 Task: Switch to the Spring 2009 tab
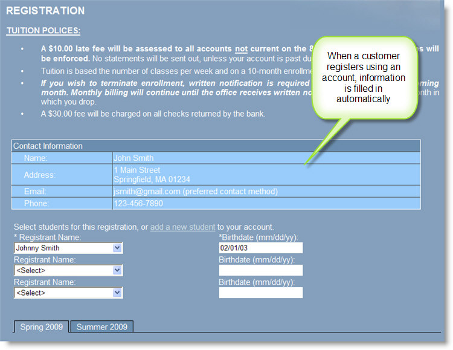click(41, 327)
